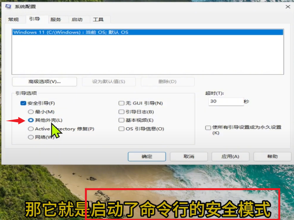Enable 引导日志(B) checkbox
The height and width of the screenshot is (220, 294).
(x=121, y=112)
